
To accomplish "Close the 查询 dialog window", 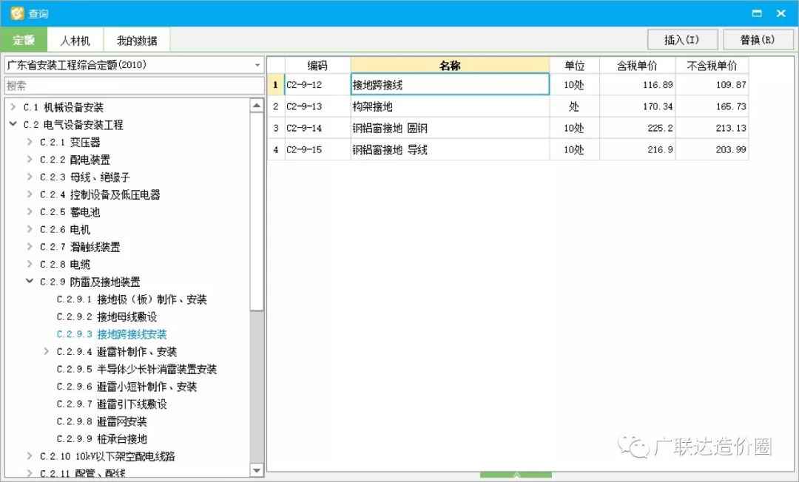I will (x=781, y=13).
